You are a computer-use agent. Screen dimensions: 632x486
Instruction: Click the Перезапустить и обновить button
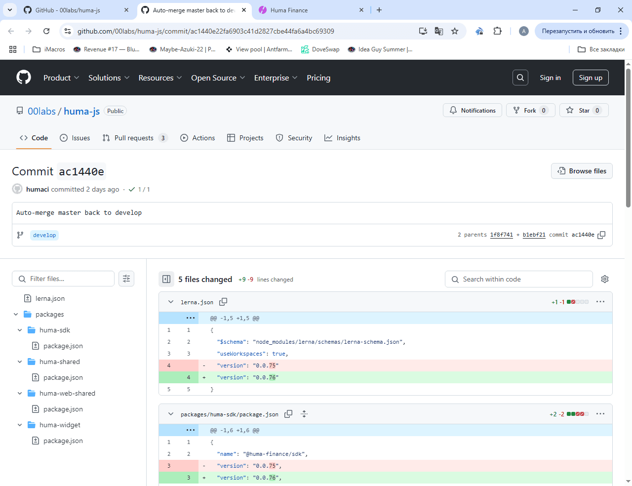click(578, 31)
